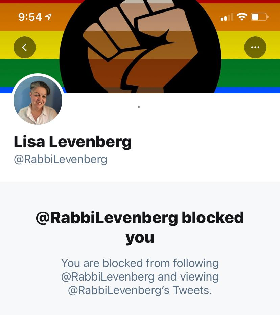Tap the cellular signal bars icon
280x315 pixels.
pos(227,17)
